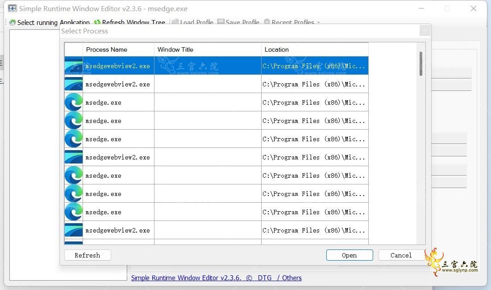Image resolution: width=491 pixels, height=290 pixels.
Task: Select the highlighted msedgewebview2.exe process row
Action: pos(216,65)
